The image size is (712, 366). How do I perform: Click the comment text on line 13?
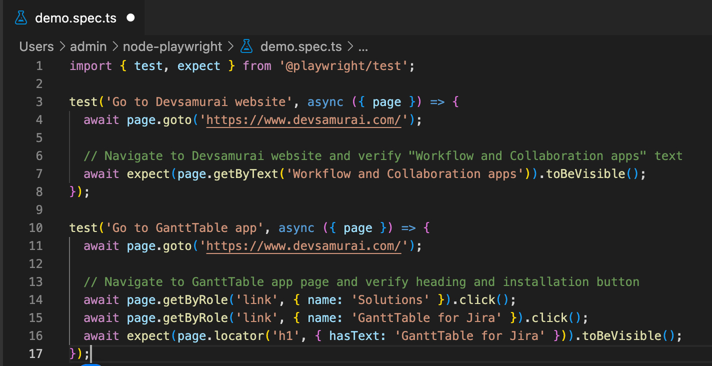(362, 282)
